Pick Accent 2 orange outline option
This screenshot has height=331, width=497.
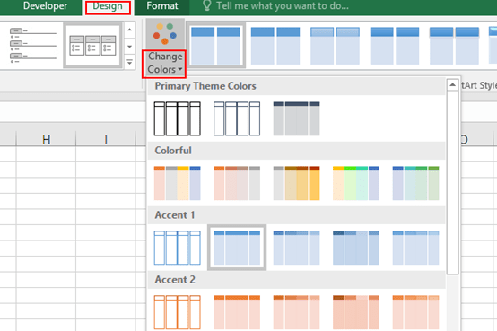pyautogui.click(x=178, y=312)
